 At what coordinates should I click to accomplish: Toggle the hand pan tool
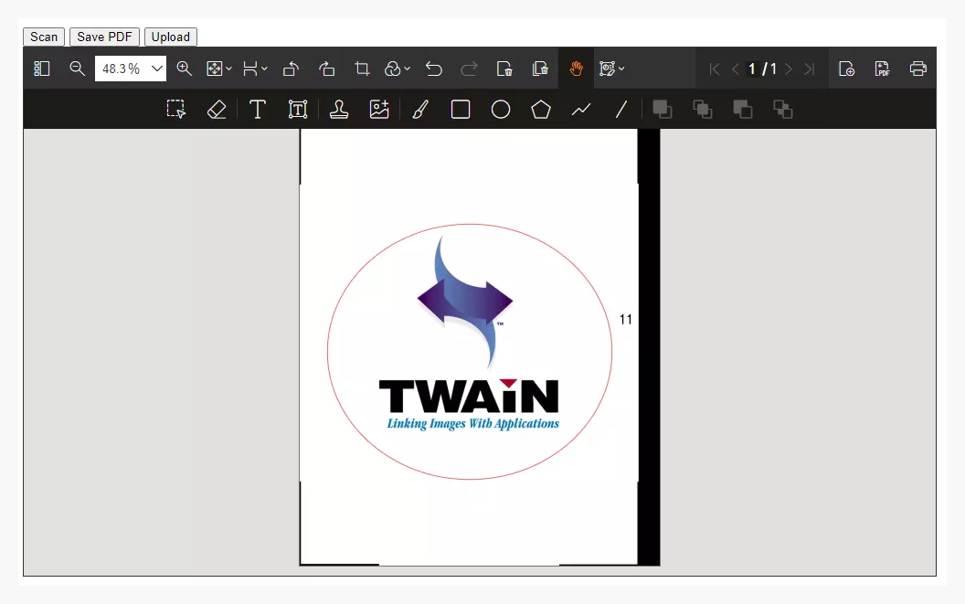tap(576, 69)
